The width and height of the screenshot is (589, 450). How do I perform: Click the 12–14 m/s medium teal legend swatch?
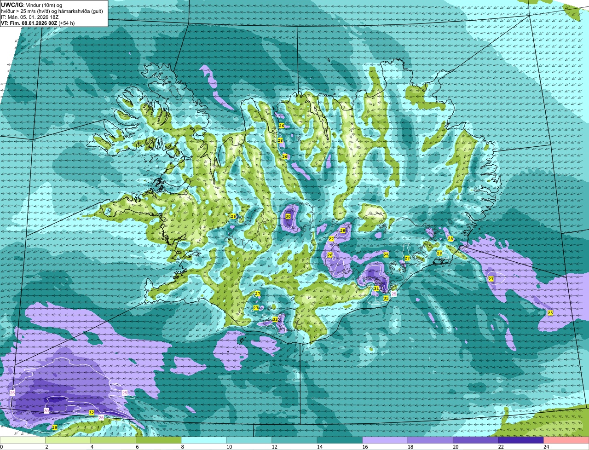pos(294,440)
